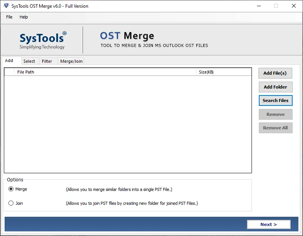Close the OST Merge window
303x236 pixels.
point(294,6)
